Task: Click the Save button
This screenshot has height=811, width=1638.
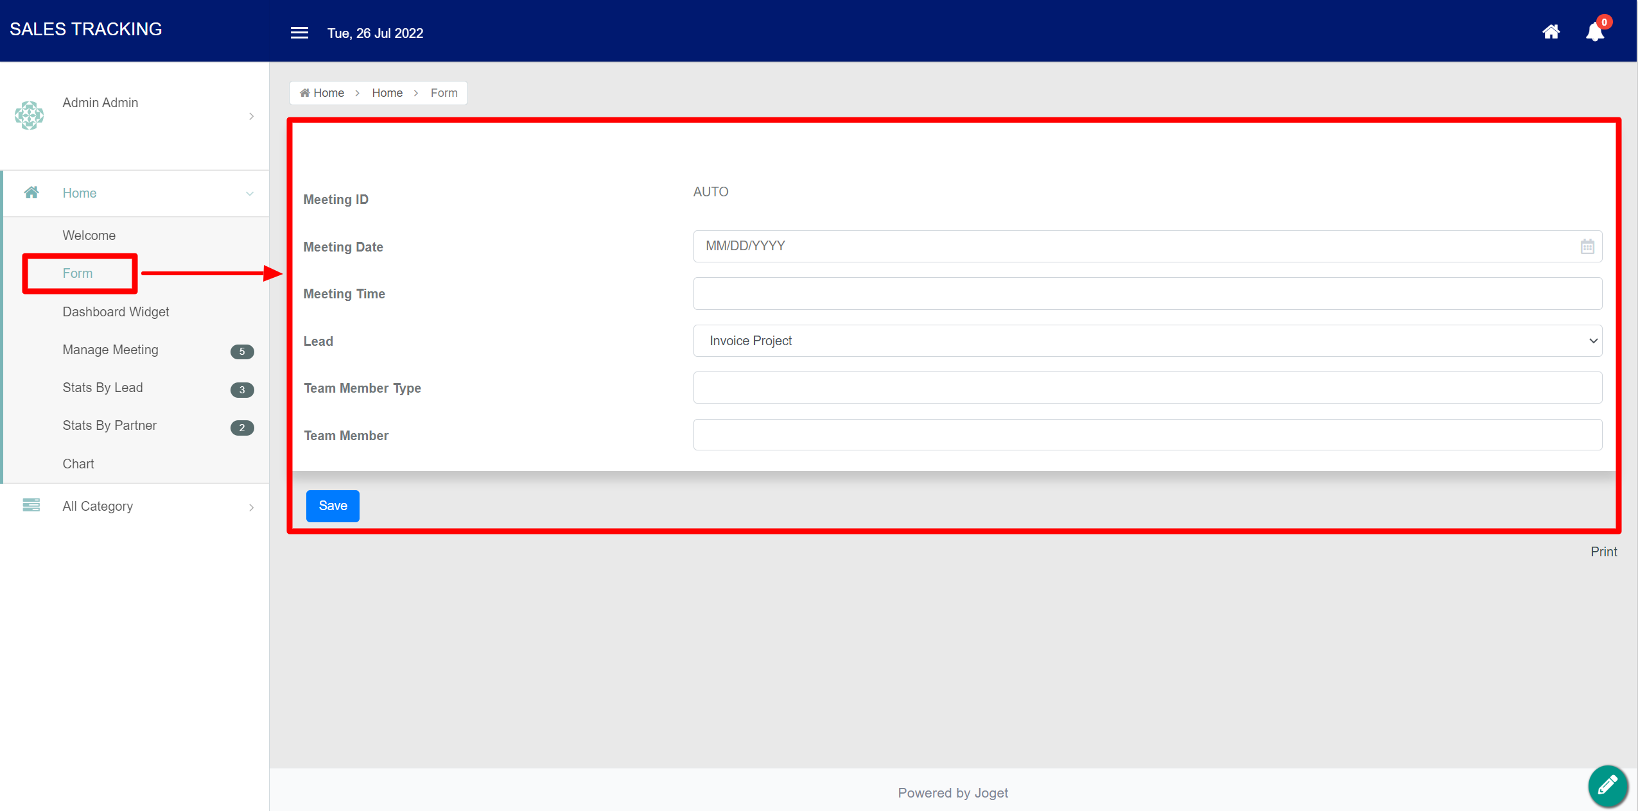Action: point(333,506)
